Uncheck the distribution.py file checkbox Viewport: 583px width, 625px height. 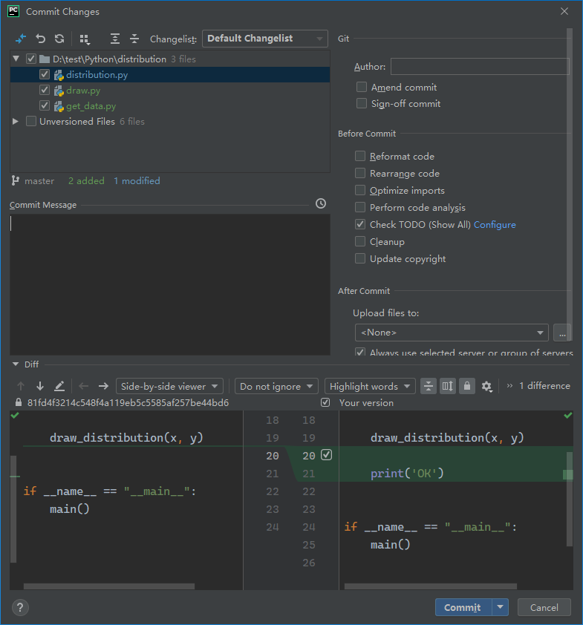pos(45,74)
